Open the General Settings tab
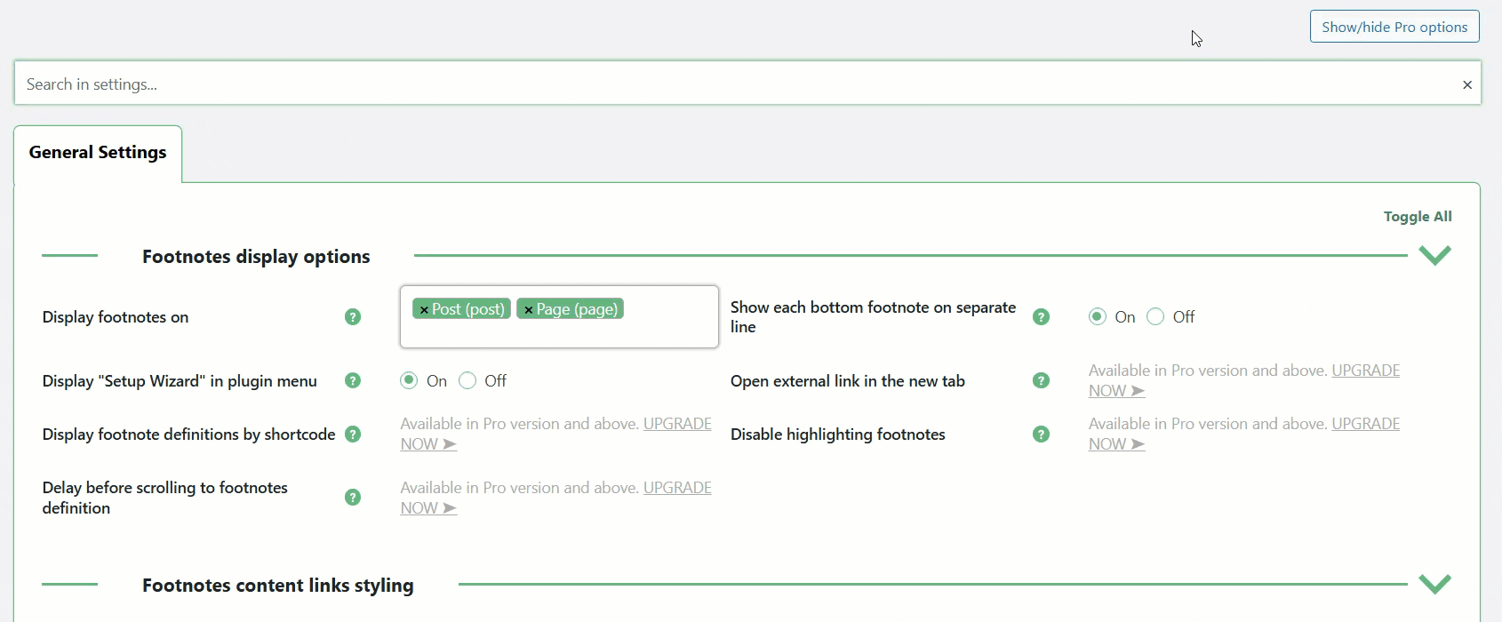Viewport: 1502px width, 622px height. (x=98, y=153)
